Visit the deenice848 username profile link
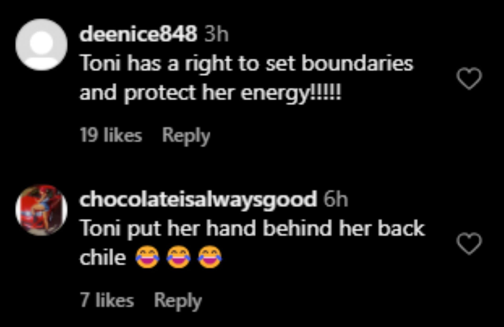 tap(138, 34)
